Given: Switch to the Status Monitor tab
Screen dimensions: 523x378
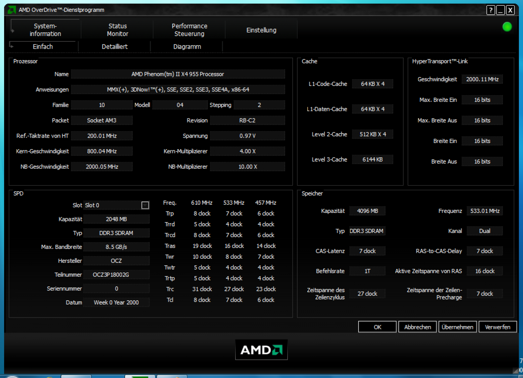Looking at the screenshot, I should click(117, 30).
